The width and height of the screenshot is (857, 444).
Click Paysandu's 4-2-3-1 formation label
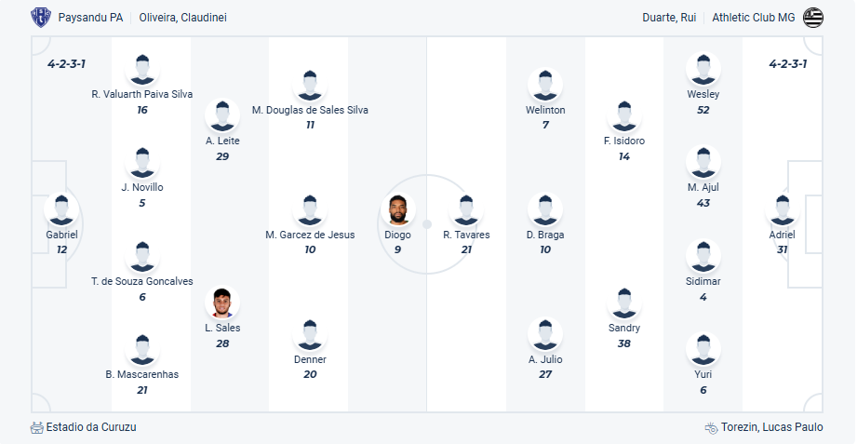click(66, 64)
